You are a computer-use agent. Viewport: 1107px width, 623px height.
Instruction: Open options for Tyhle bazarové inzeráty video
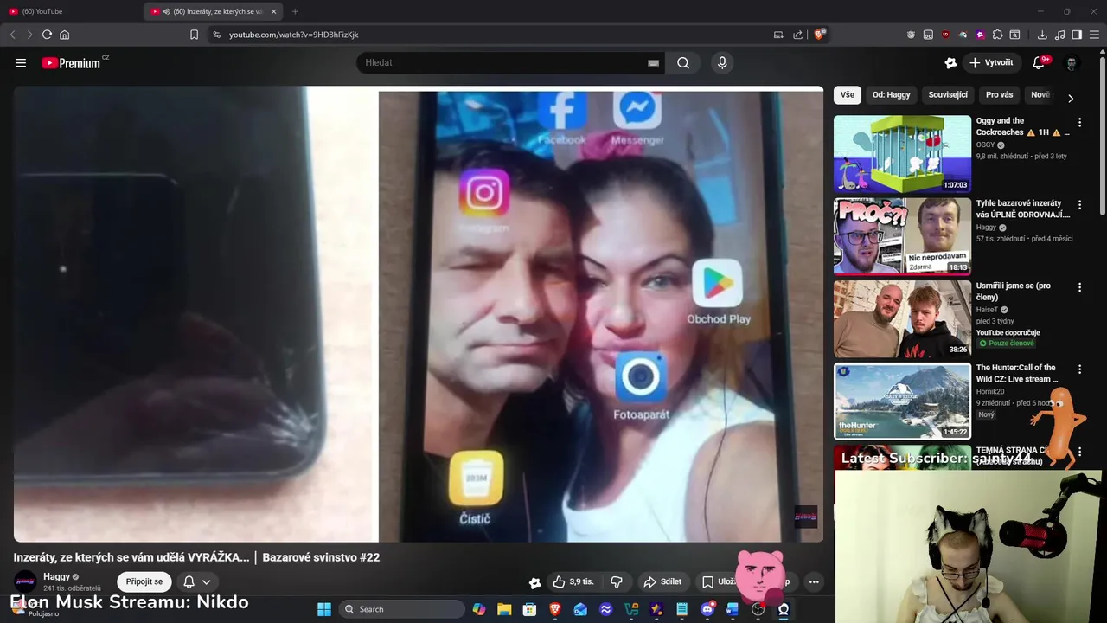point(1079,205)
